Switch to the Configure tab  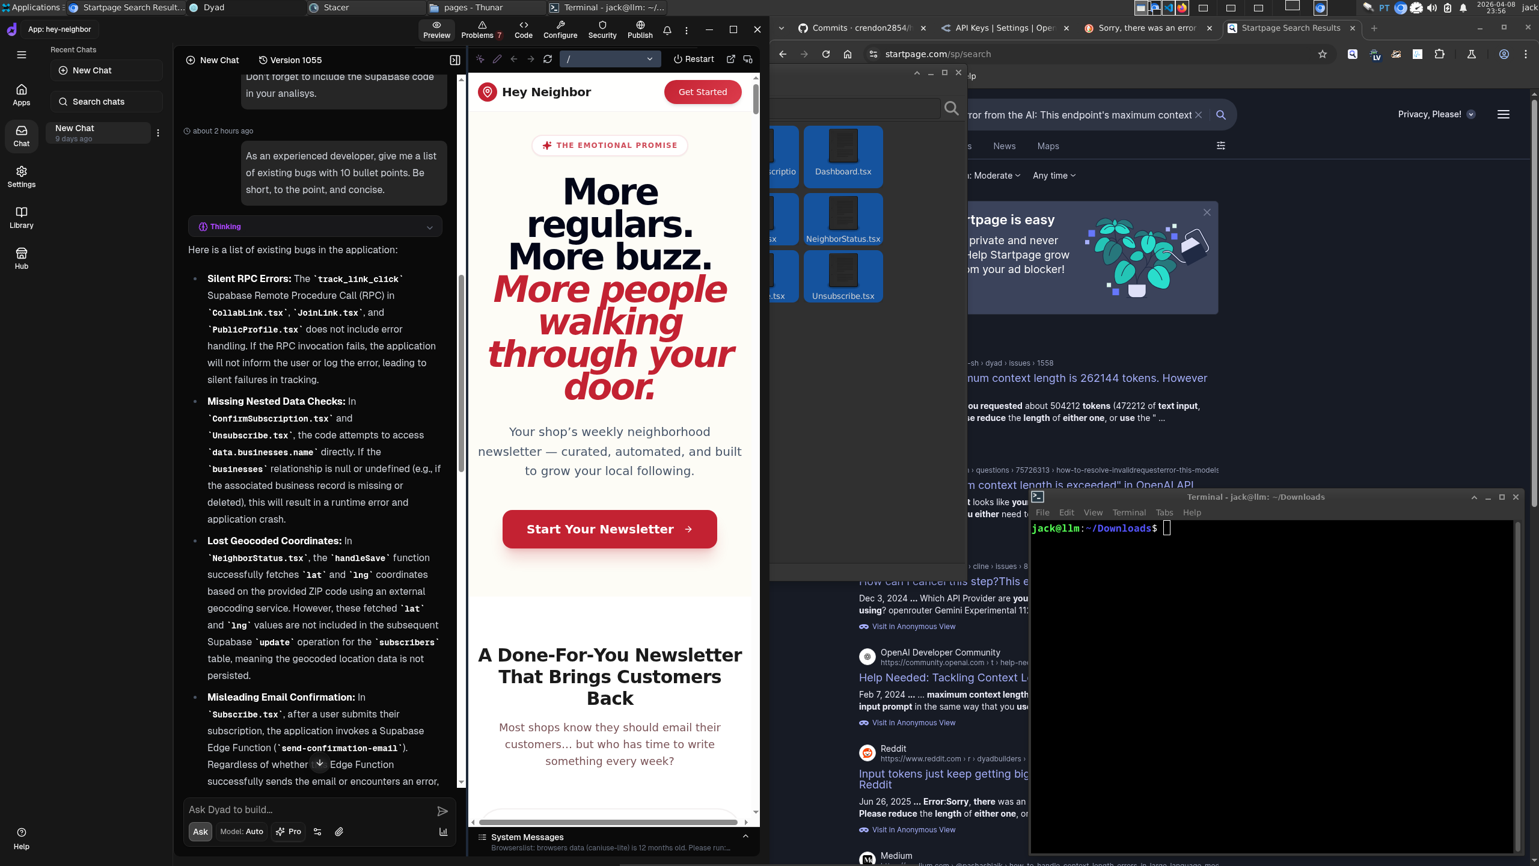click(x=560, y=30)
